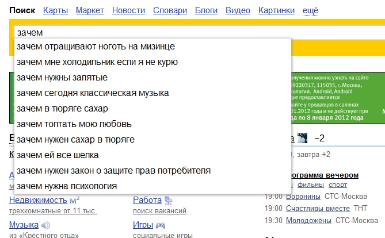Open the Игры link
The width and height of the screenshot is (385, 238).
[143, 225]
